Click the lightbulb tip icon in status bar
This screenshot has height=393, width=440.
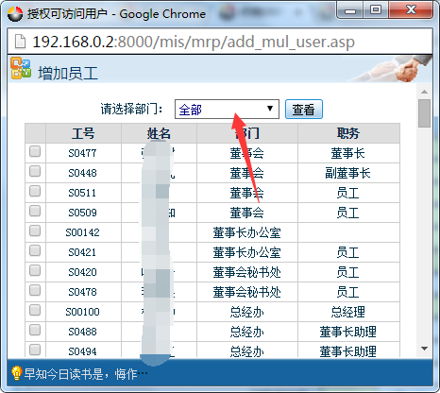click(16, 373)
